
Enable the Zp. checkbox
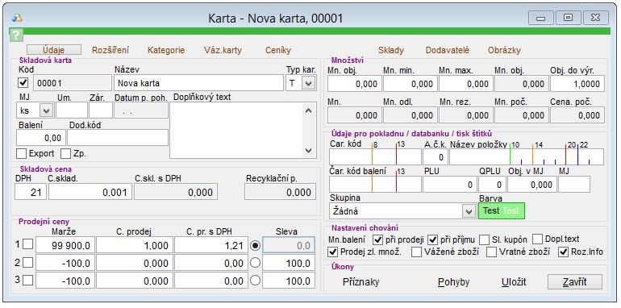[x=66, y=154]
